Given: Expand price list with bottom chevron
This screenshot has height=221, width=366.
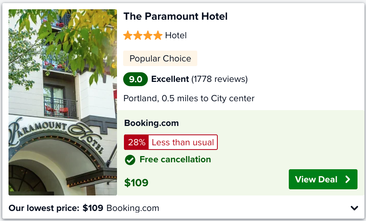Looking at the screenshot, I should [354, 208].
